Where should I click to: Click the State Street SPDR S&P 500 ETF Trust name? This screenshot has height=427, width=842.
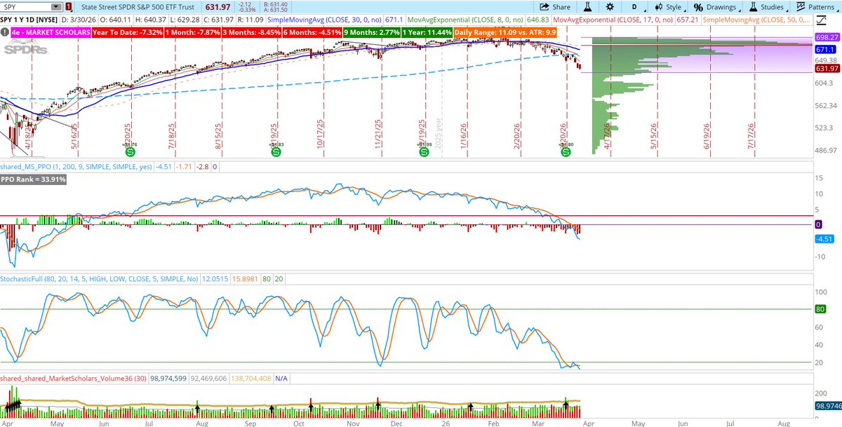click(x=138, y=6)
